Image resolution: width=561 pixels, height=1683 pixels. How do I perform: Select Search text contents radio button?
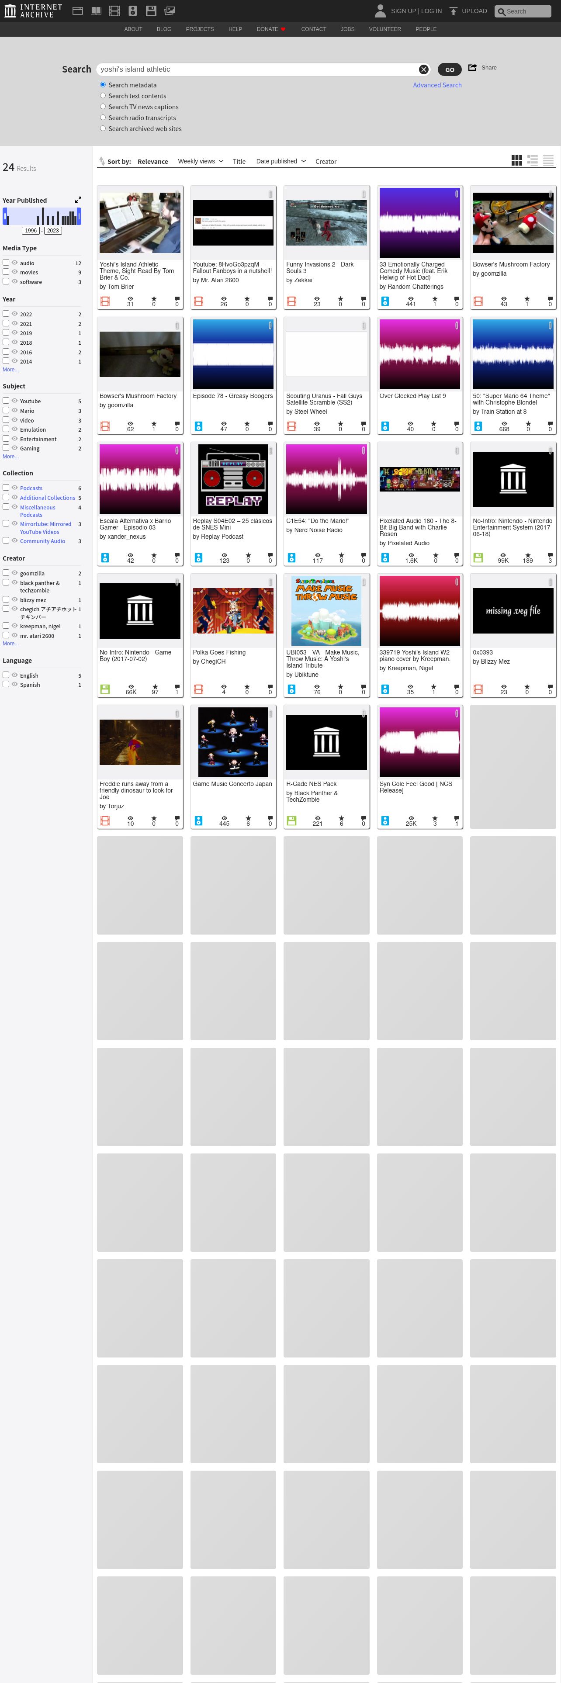pos(103,96)
